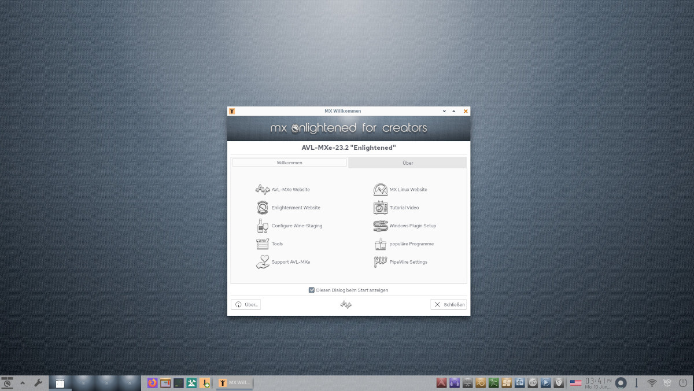The width and height of the screenshot is (694, 391).
Task: Click the window menu icon in the title bar
Action: [232, 111]
